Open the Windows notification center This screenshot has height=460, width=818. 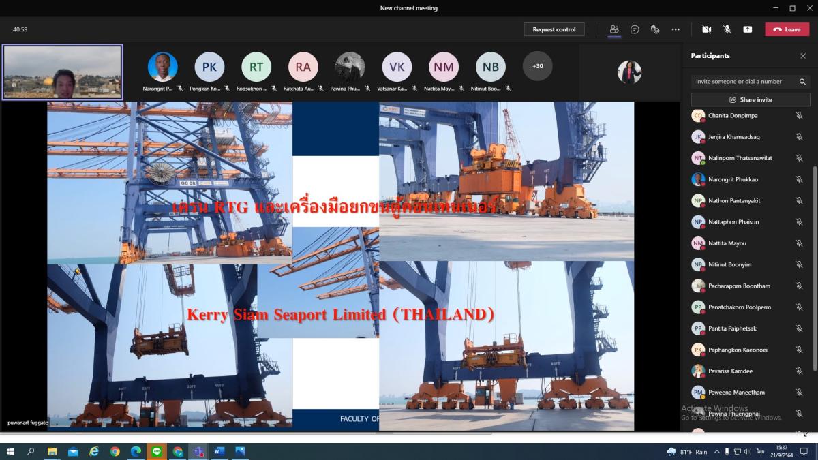point(804,451)
